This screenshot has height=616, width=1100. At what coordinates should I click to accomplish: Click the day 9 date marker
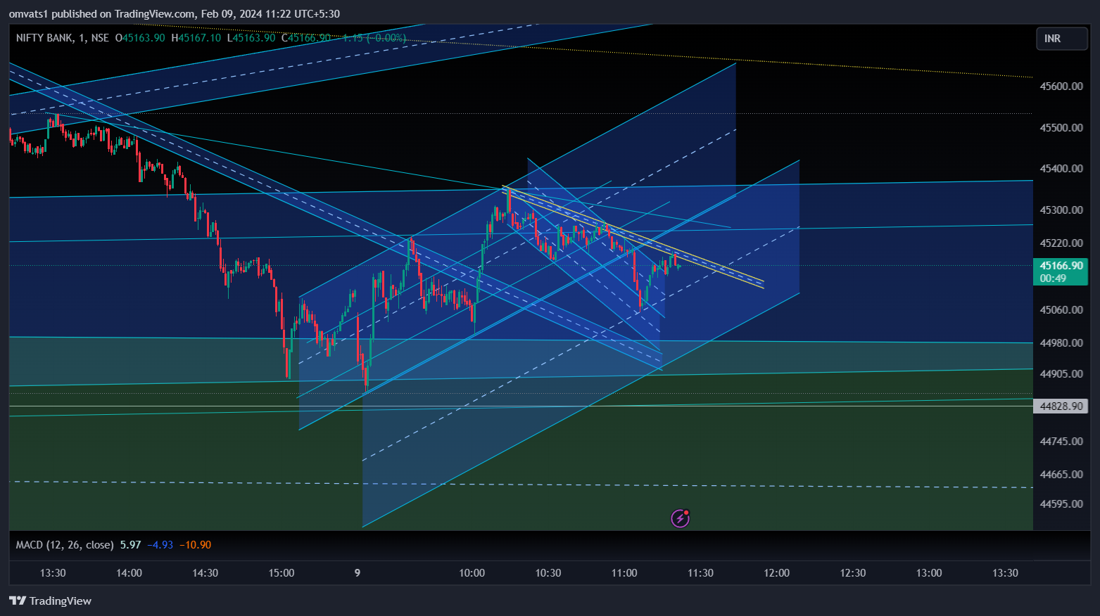click(358, 573)
